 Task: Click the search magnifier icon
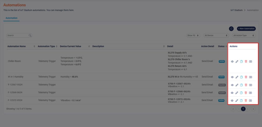point(30,35)
